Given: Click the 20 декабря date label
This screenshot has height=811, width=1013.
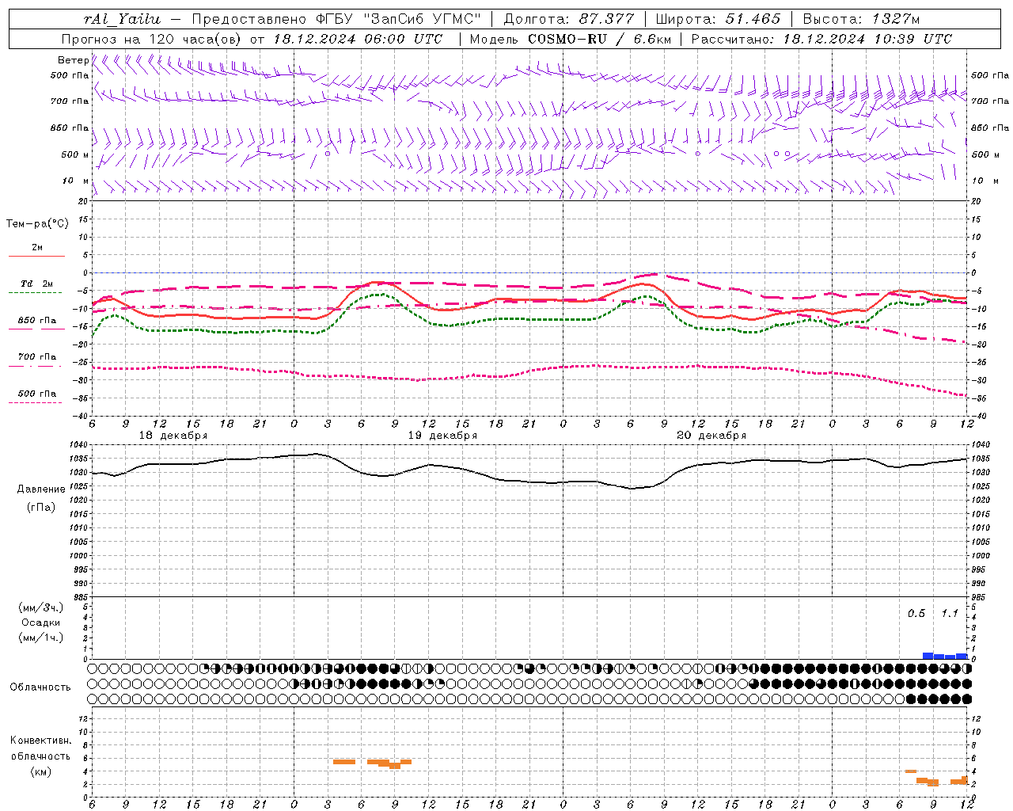Looking at the screenshot, I should [711, 436].
